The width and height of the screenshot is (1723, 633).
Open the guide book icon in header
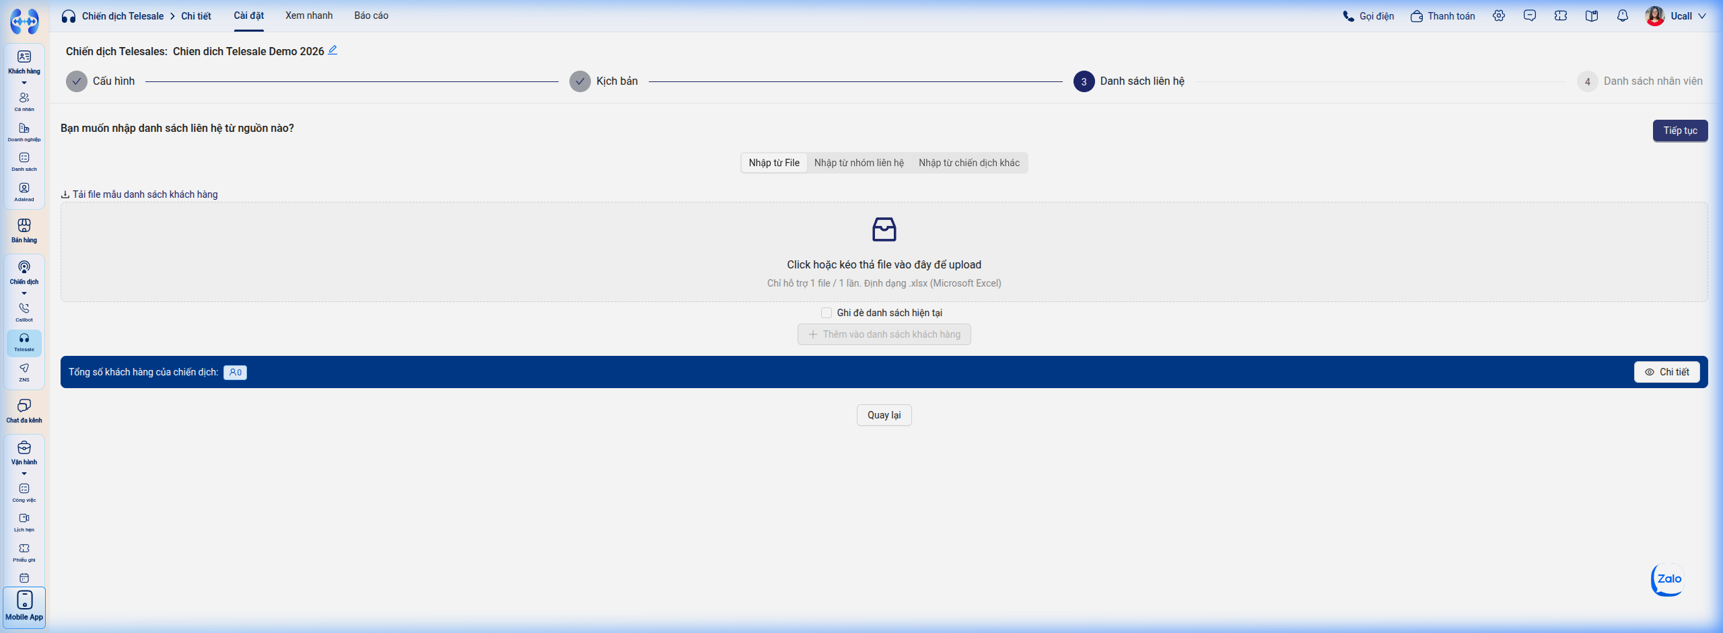tap(1592, 15)
